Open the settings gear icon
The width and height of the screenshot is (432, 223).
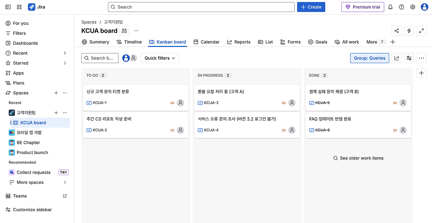point(413,7)
